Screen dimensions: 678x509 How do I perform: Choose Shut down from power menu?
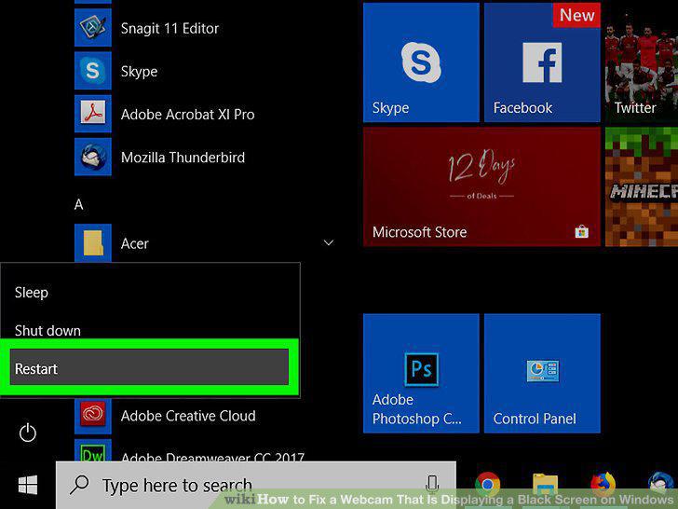[47, 331]
